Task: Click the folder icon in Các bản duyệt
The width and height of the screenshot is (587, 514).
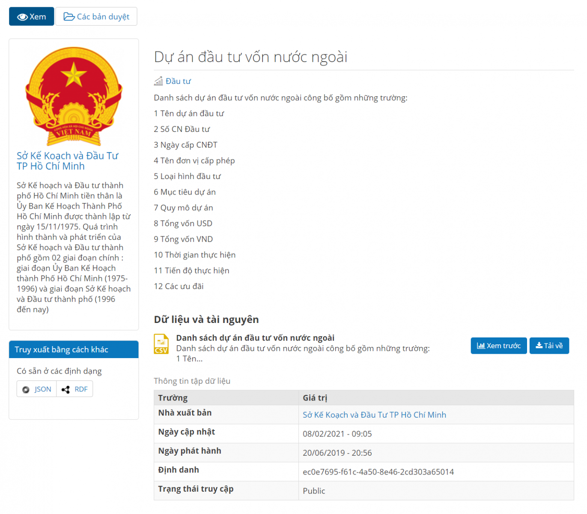Action: click(x=69, y=17)
